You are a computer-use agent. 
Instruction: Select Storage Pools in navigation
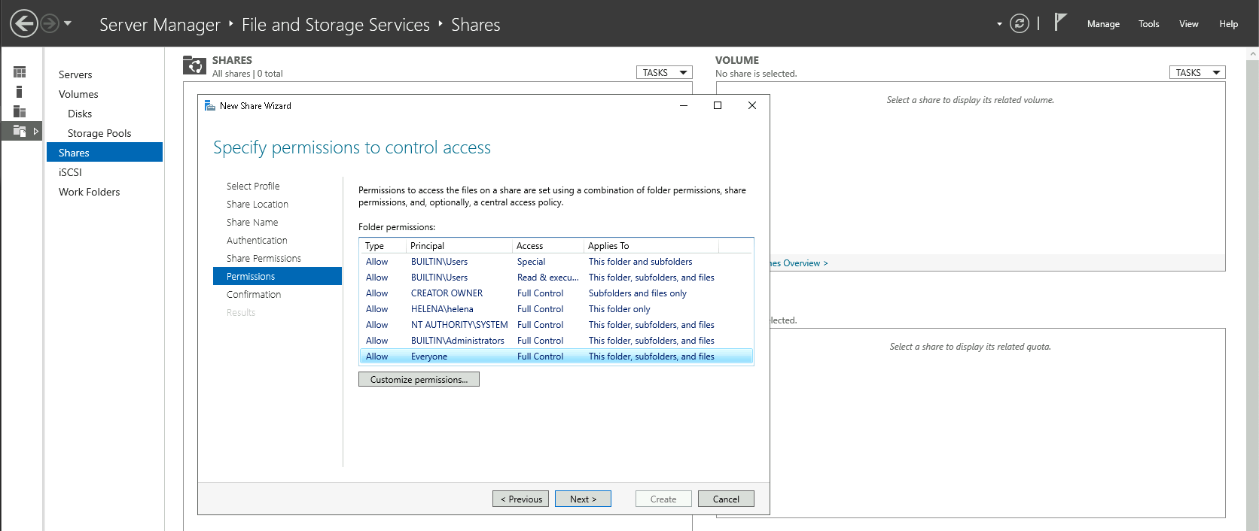(99, 133)
